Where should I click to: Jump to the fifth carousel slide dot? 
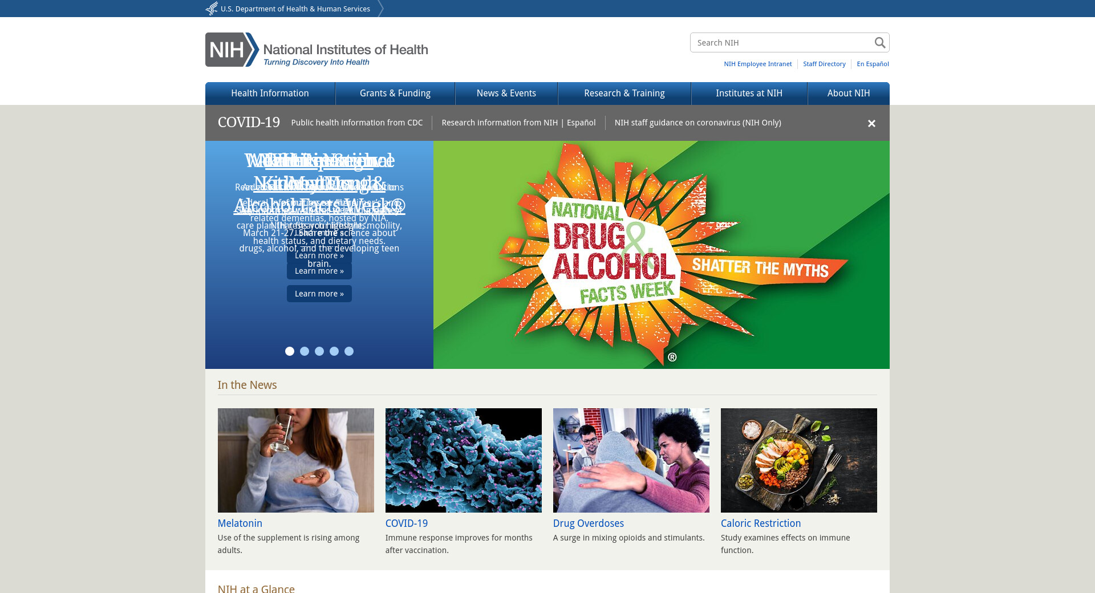point(349,351)
